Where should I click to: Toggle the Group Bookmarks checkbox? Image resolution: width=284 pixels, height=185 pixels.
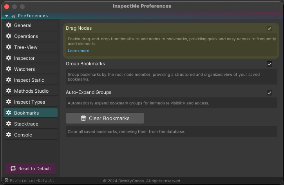coord(270,64)
